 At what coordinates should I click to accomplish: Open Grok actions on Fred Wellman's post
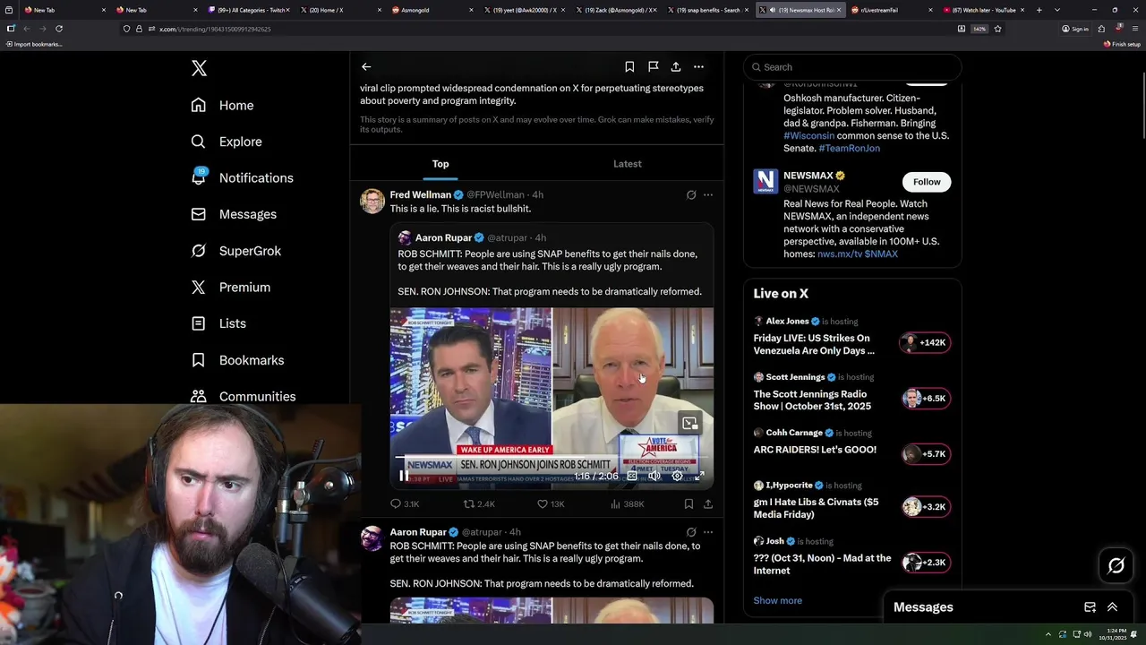691,194
